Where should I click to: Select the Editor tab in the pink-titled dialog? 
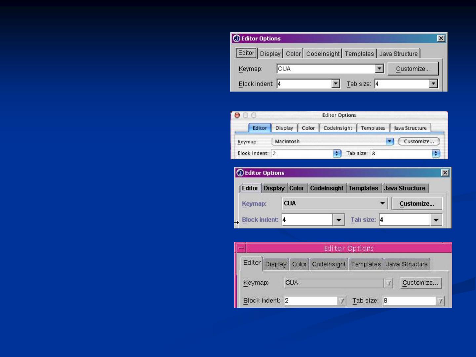252,263
